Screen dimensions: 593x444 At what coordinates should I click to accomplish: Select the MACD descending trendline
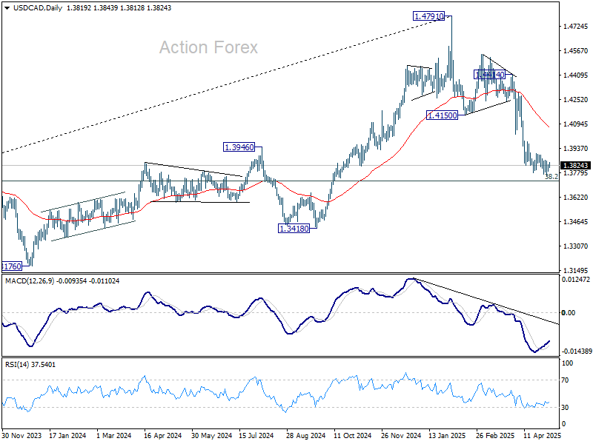pyautogui.click(x=486, y=301)
